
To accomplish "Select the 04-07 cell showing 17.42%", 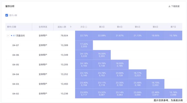I will pos(84,45).
